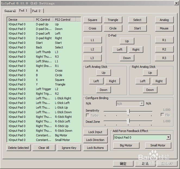Click Left Analog Stick Left button
Screen dimensions: 180x169
pos(96,81)
